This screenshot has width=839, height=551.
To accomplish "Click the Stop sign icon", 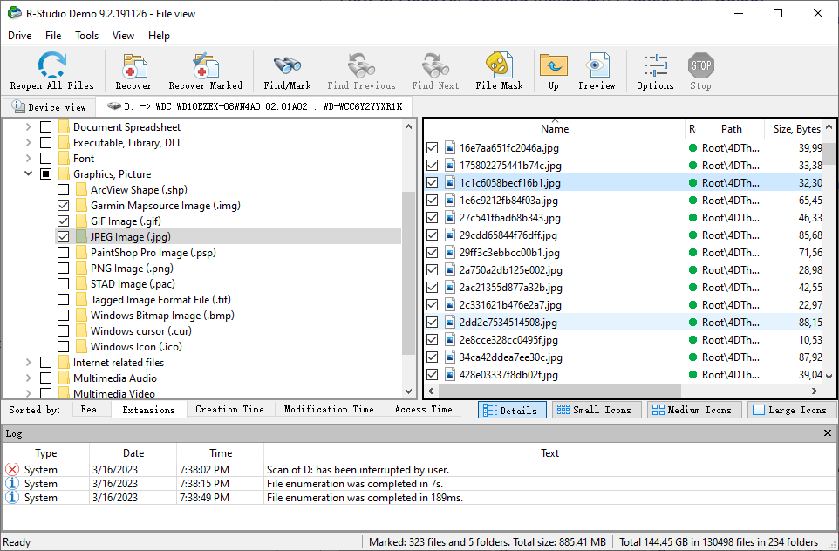I will (701, 65).
